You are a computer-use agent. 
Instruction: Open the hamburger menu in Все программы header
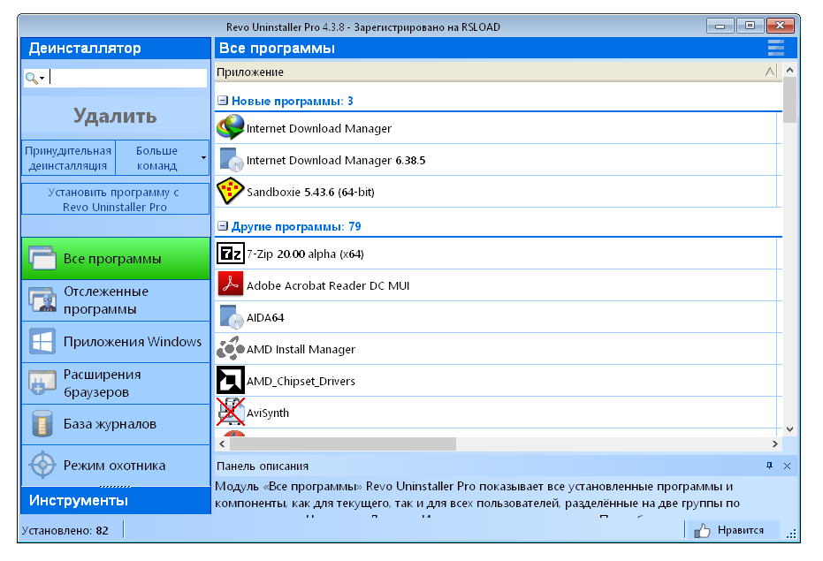[x=776, y=48]
